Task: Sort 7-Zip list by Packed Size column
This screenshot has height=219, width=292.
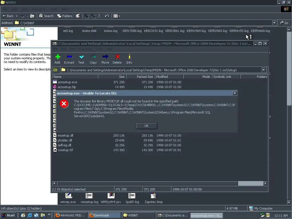Action: 141,77
